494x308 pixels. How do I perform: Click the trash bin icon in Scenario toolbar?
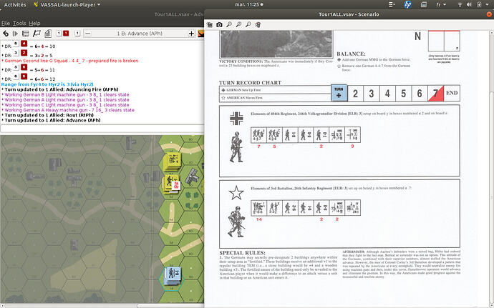point(258,24)
